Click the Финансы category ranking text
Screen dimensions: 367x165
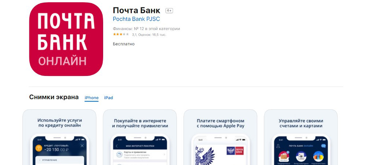coord(146,29)
